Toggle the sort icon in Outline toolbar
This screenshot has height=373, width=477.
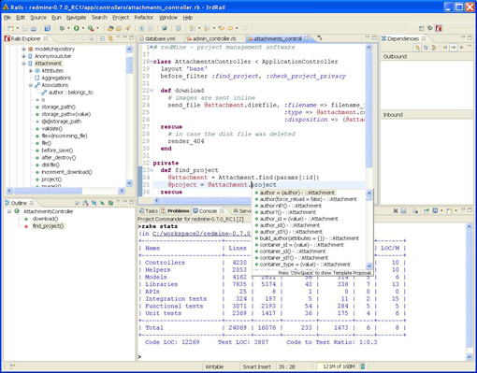point(85,203)
